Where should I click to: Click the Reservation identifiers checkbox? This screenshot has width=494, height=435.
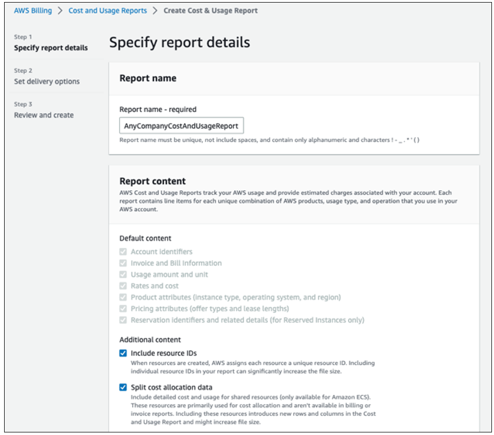point(123,320)
